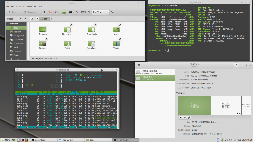Select Partition 1 57 GB Ext4 volume

click(x=226, y=106)
